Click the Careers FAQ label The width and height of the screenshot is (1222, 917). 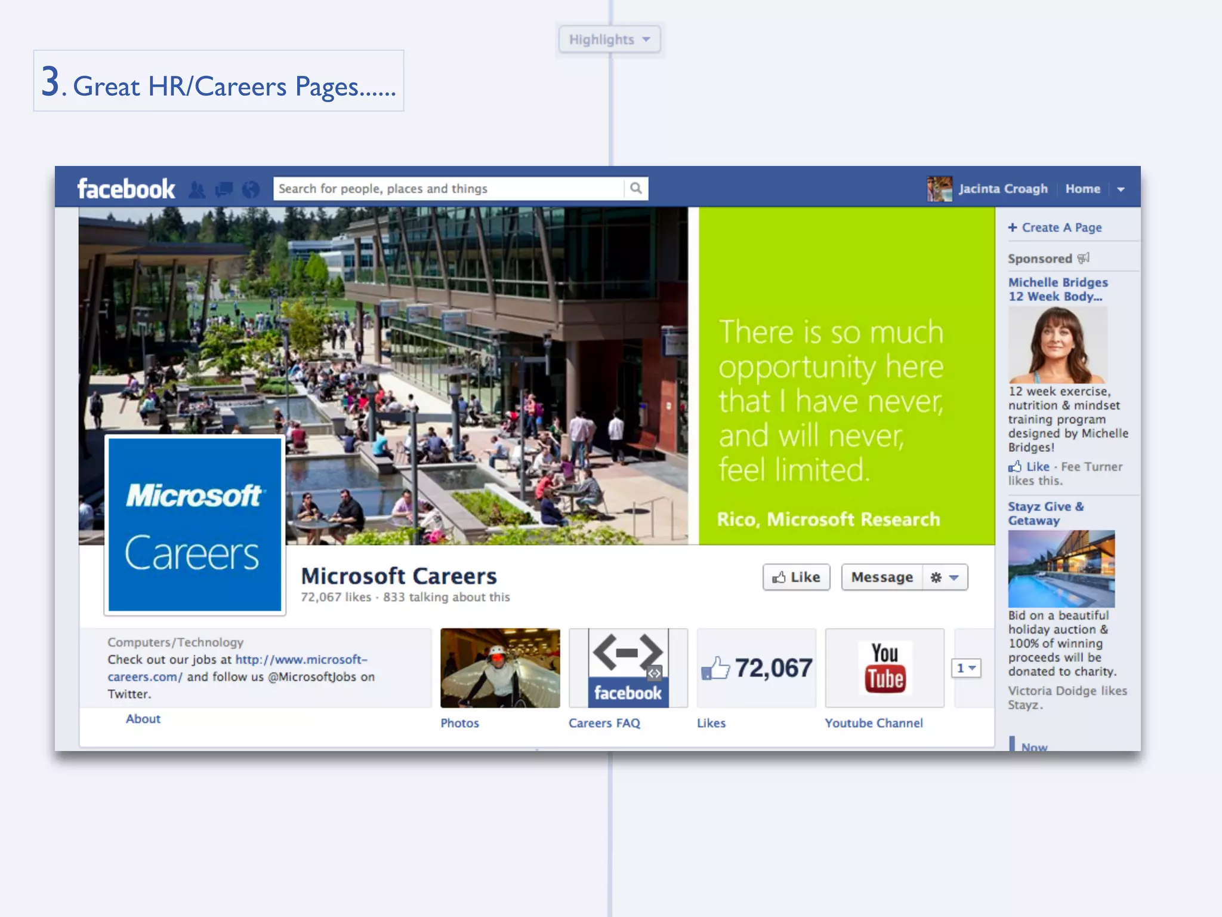point(604,723)
